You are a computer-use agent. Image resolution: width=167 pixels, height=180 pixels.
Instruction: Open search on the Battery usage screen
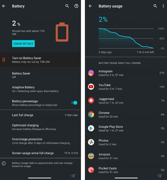pos(155,6)
